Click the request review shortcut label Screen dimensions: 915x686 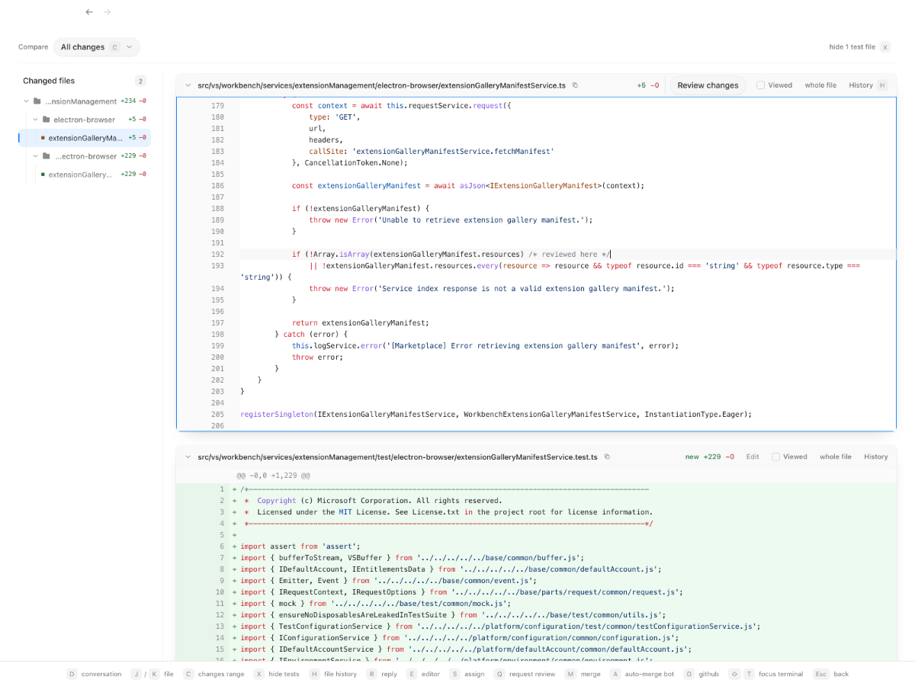pyautogui.click(x=532, y=674)
